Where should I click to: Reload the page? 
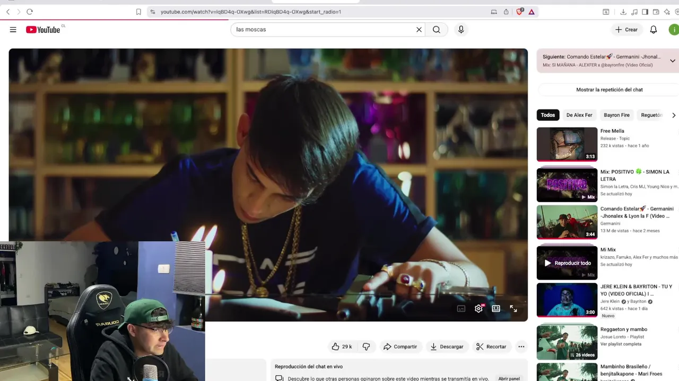click(30, 12)
